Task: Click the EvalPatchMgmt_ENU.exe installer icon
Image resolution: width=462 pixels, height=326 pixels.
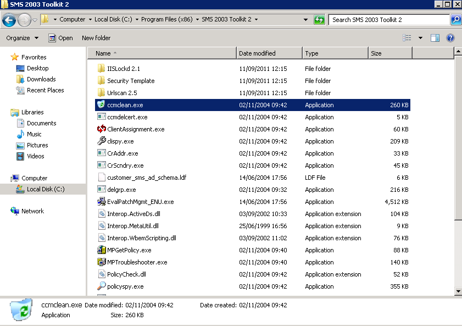Action: [102, 201]
